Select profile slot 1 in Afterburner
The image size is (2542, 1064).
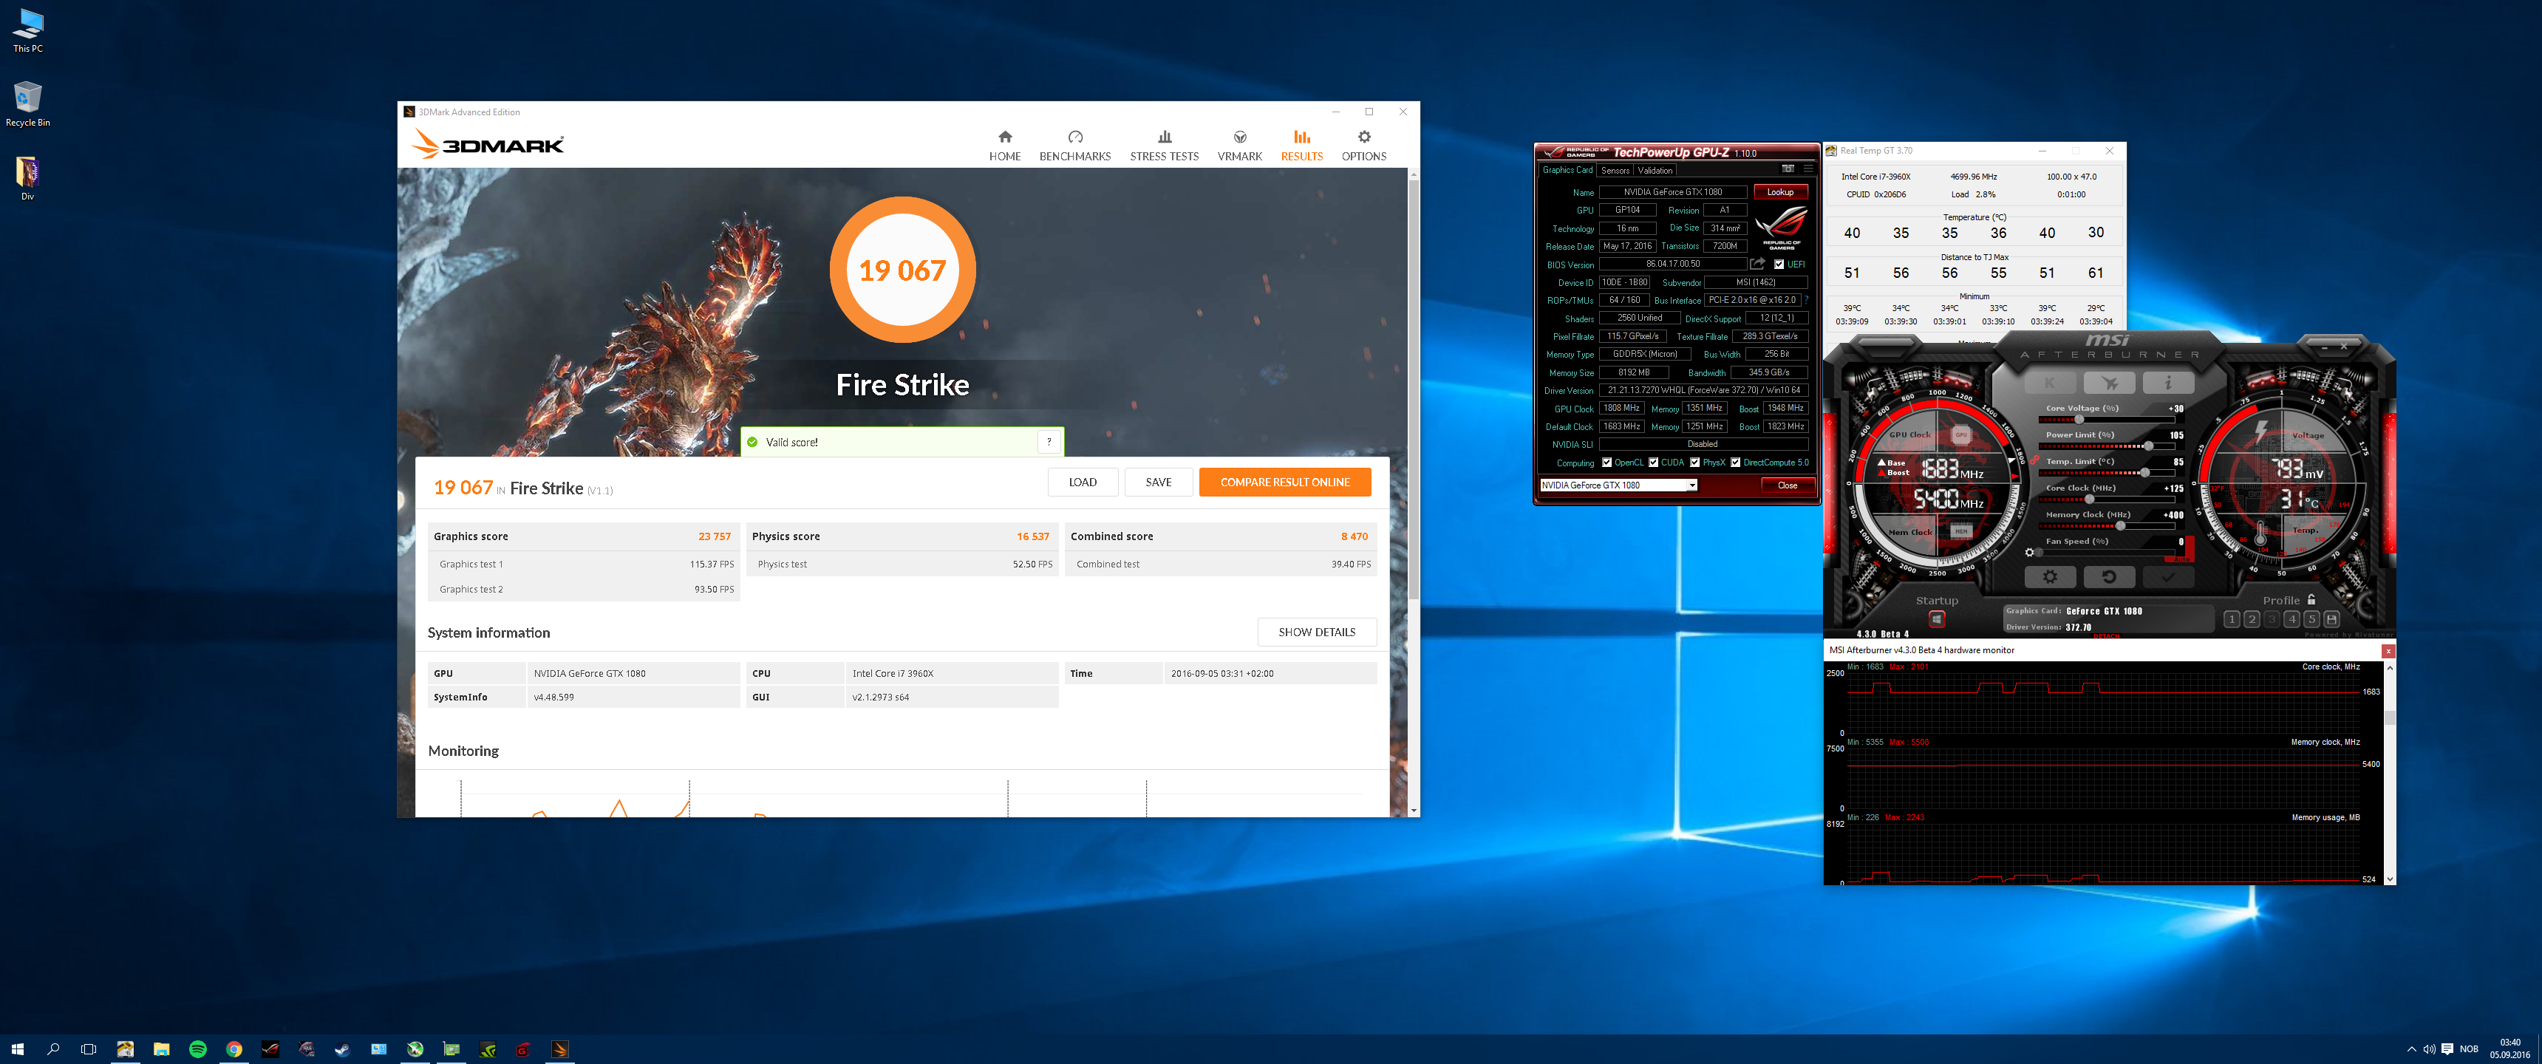(x=2231, y=619)
